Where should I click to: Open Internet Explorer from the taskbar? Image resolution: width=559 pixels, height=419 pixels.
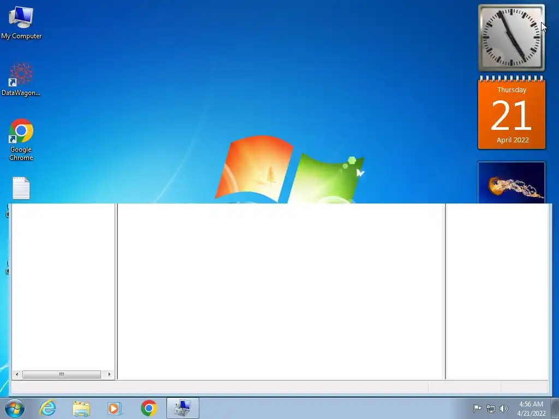click(x=48, y=408)
